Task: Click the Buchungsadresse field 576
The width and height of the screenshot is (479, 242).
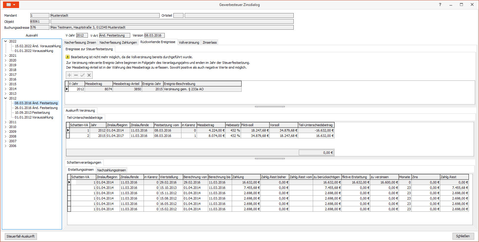Action: (40, 27)
